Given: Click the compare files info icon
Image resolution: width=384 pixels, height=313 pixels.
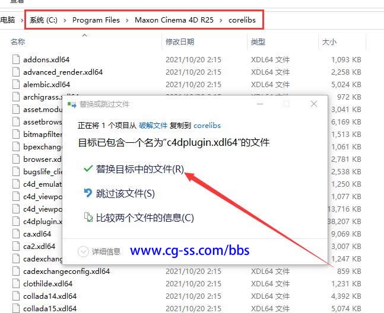Looking at the screenshot, I should pos(88,218).
